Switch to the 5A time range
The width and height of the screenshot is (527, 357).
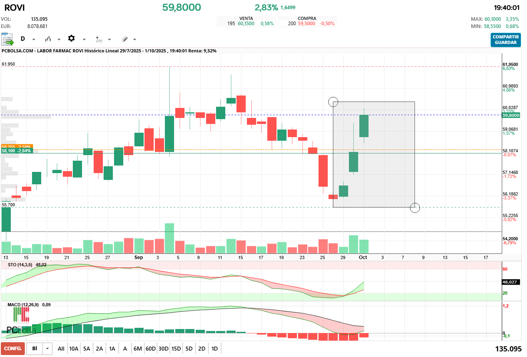point(86,349)
